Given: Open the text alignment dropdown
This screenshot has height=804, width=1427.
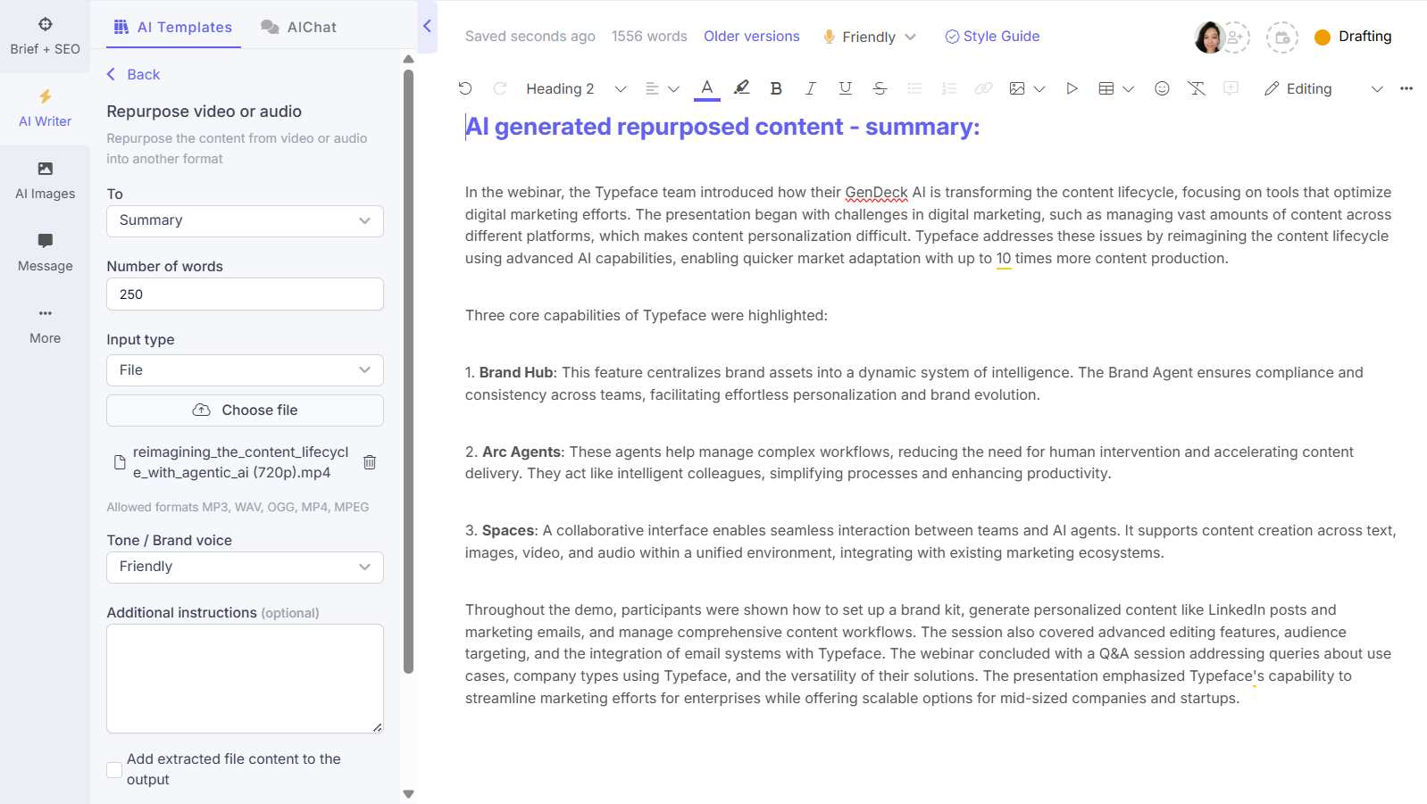Looking at the screenshot, I should tap(663, 88).
